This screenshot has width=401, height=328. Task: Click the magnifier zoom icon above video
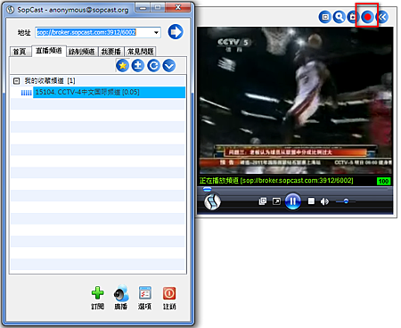tap(339, 17)
